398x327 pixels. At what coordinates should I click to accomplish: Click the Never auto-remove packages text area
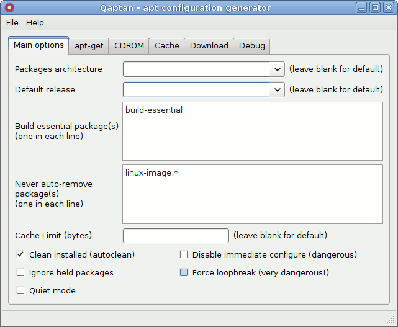click(x=253, y=194)
